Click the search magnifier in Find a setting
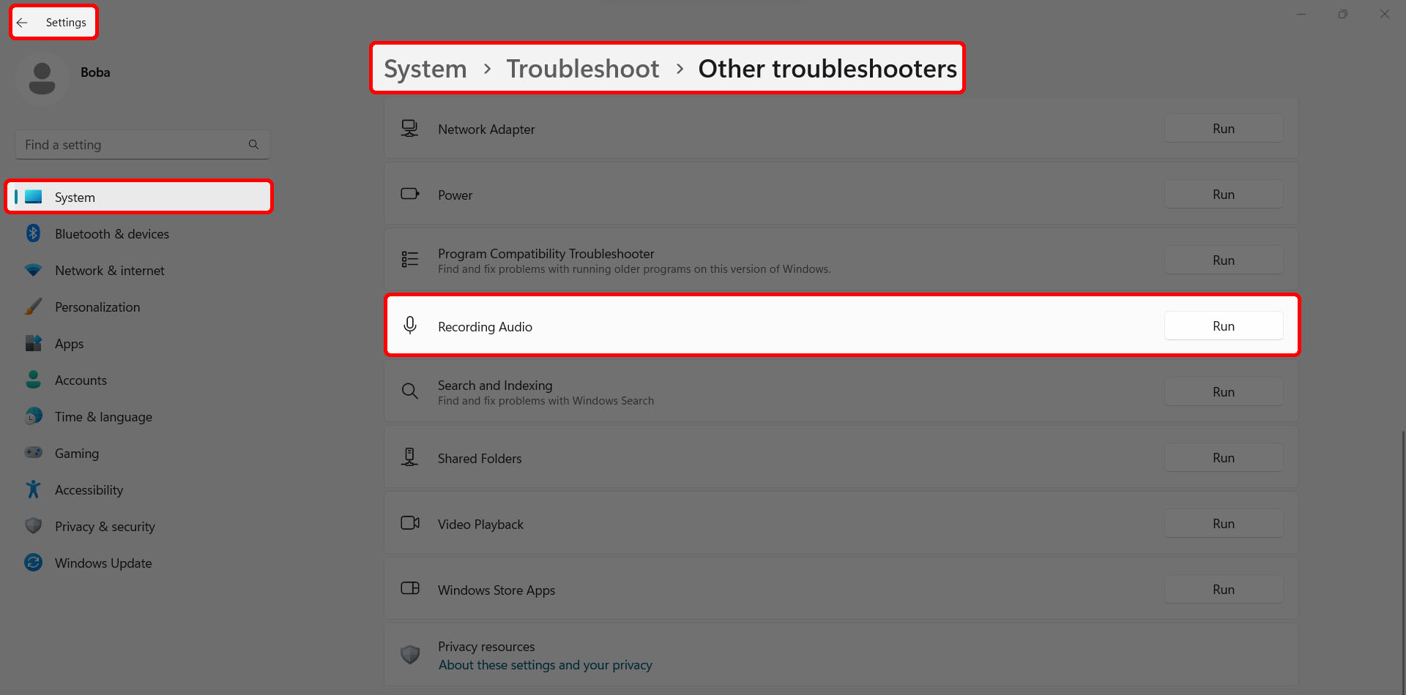This screenshot has height=695, width=1406. click(x=253, y=145)
